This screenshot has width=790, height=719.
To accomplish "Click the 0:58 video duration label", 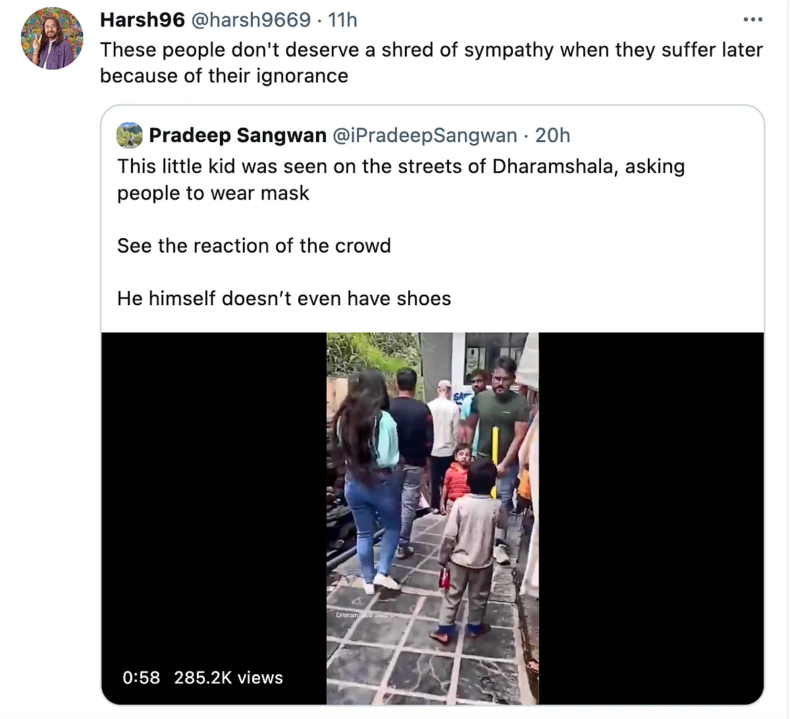I will click(x=141, y=678).
